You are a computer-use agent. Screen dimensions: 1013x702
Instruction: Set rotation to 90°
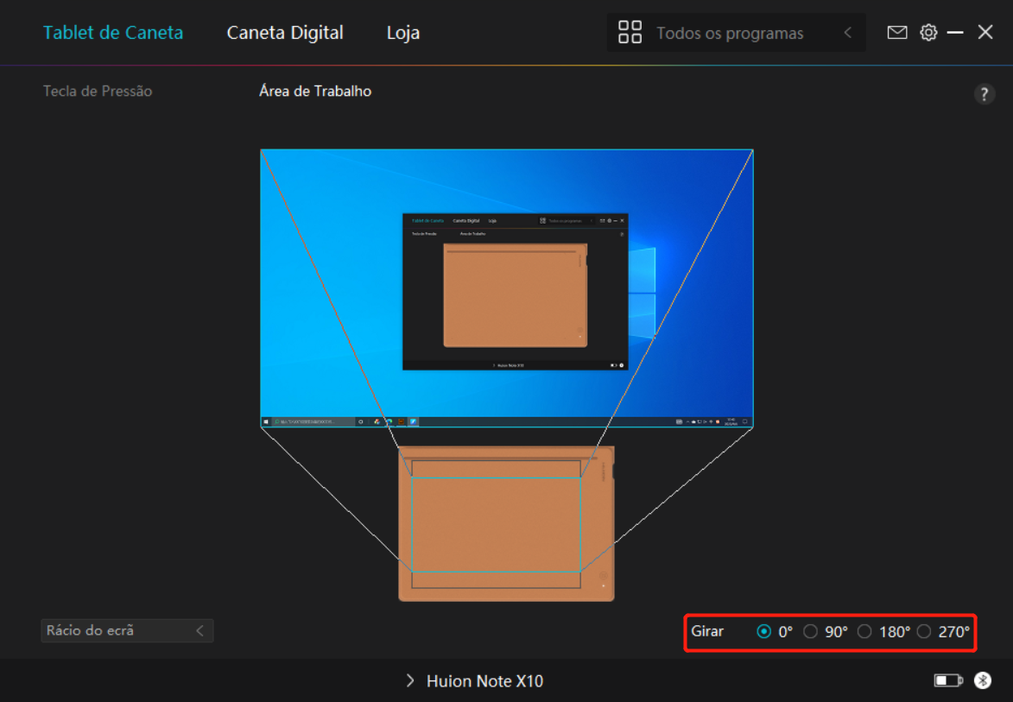pyautogui.click(x=811, y=631)
